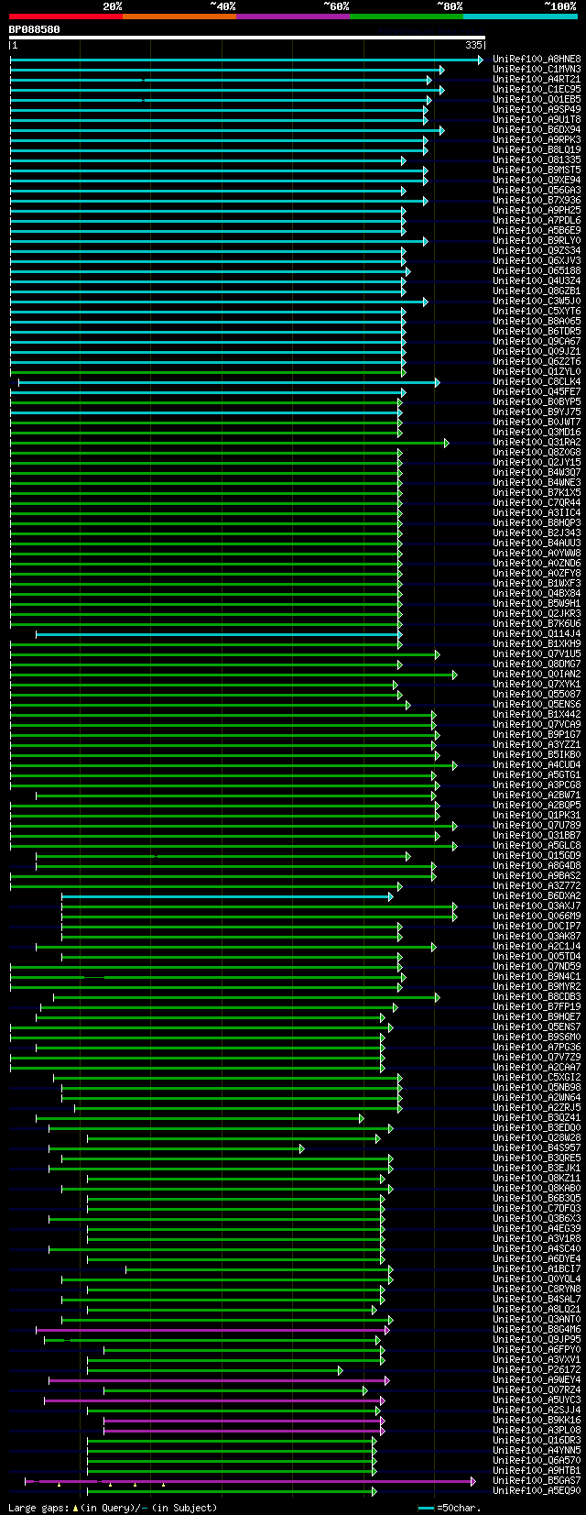Click the cyan 50 char scale key
Image resolution: width=586 pixels, height=1515 pixels.
click(427, 1507)
